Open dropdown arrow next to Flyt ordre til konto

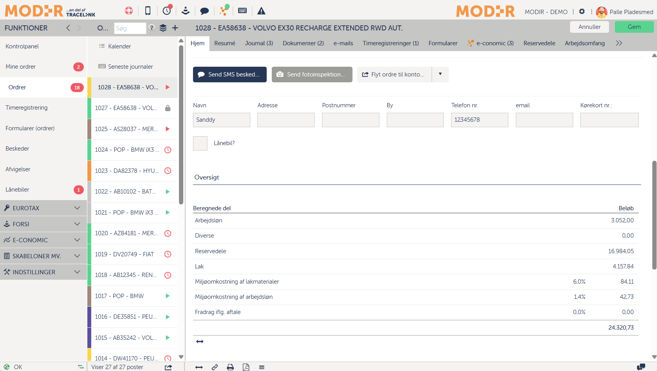tap(440, 74)
